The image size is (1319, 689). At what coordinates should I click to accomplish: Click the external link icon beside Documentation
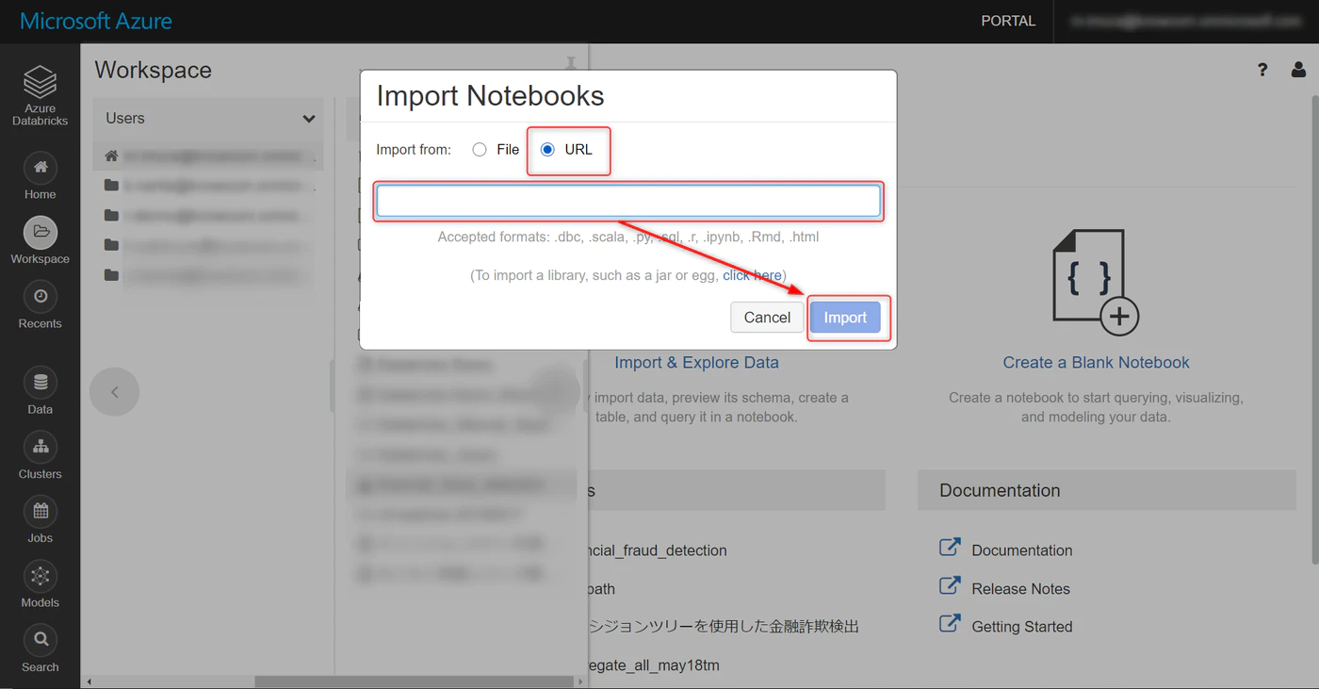950,548
